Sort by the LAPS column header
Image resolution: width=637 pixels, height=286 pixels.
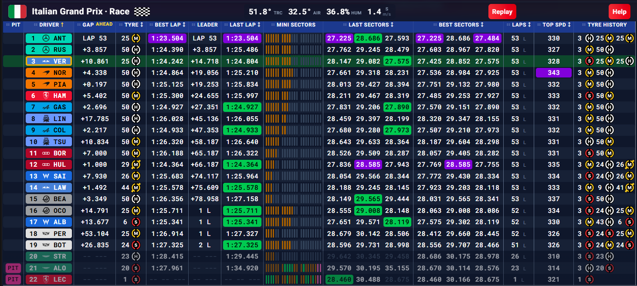pyautogui.click(x=519, y=25)
